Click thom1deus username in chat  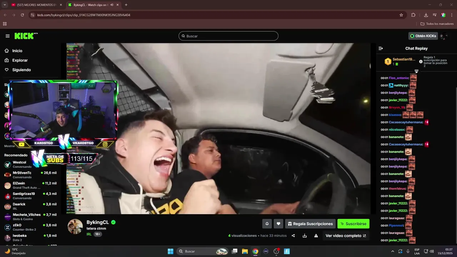click(397, 189)
